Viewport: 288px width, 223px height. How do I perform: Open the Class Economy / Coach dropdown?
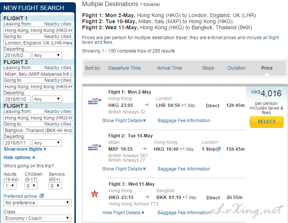[37, 218]
